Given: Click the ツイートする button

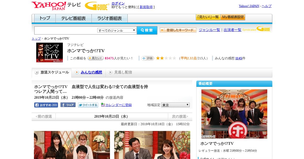Looking at the screenshot, I should click(88, 105).
